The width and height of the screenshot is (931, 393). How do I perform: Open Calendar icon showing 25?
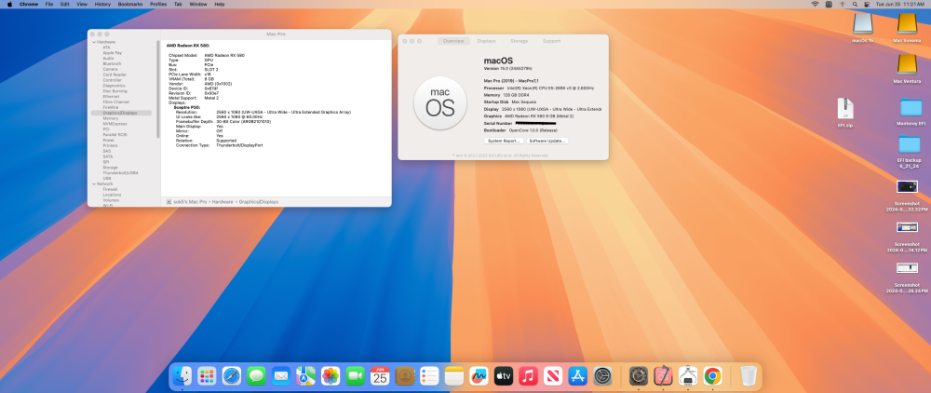[x=380, y=375]
